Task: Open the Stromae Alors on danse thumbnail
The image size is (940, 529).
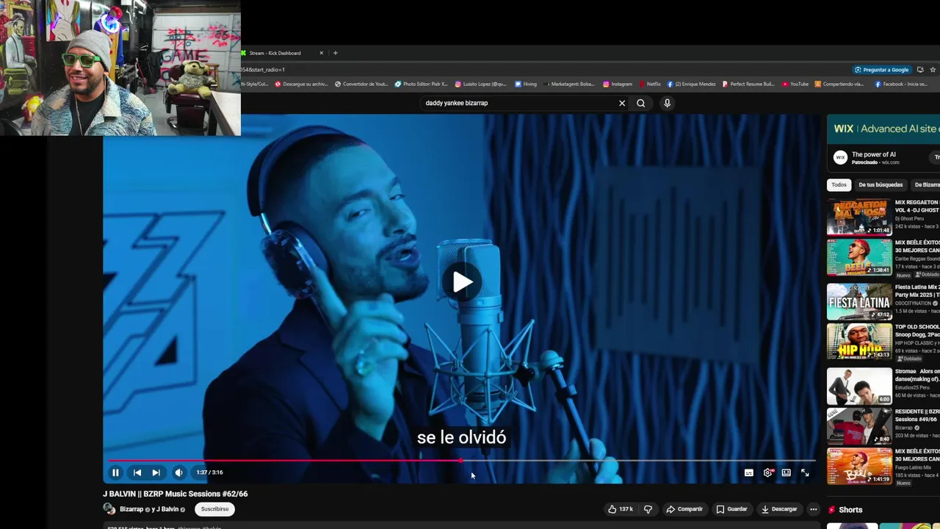Action: tap(859, 385)
